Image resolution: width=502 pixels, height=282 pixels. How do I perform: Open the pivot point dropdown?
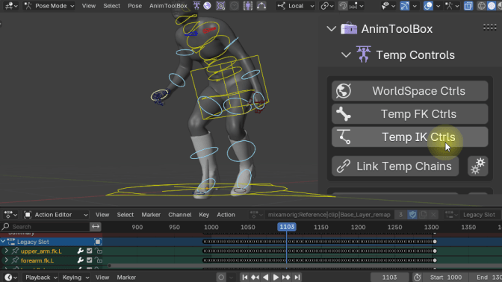tap(327, 6)
